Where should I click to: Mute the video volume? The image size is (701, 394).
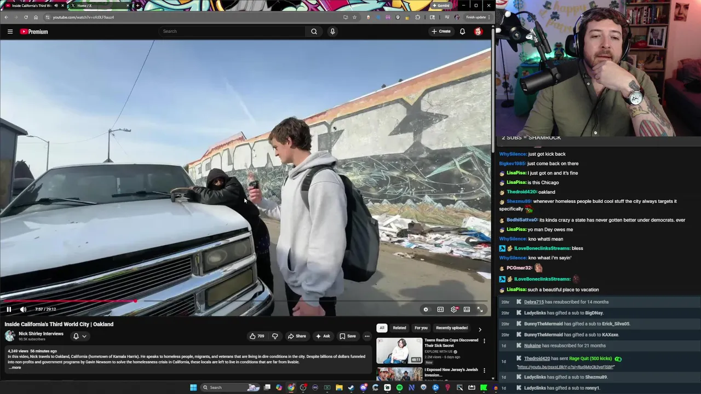[23, 310]
